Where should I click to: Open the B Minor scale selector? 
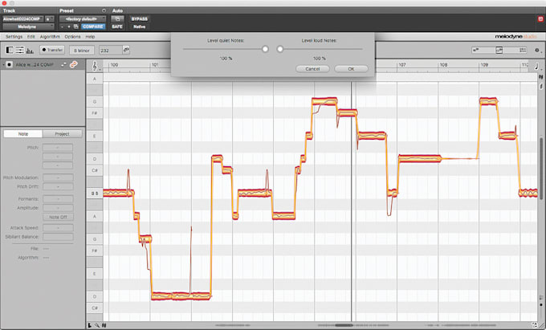82,51
